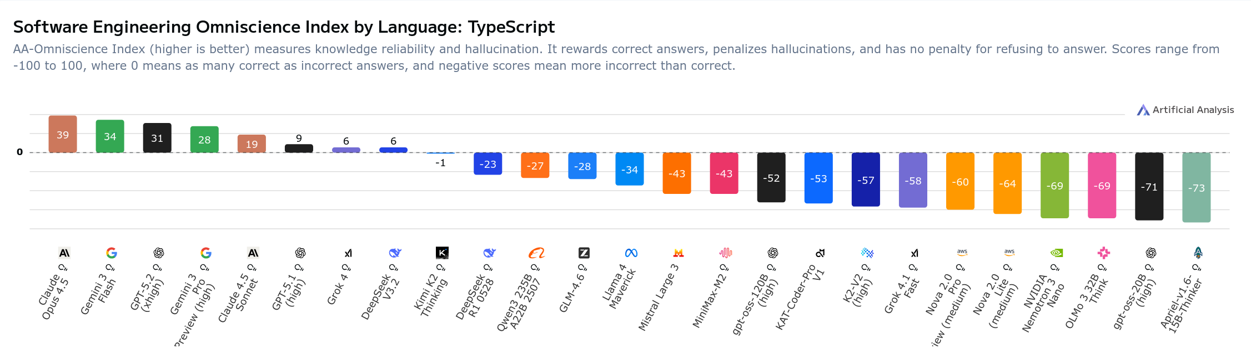Click the Kimi K2 Thinking logo icon
Screen dimensions: 1251x359
click(442, 253)
